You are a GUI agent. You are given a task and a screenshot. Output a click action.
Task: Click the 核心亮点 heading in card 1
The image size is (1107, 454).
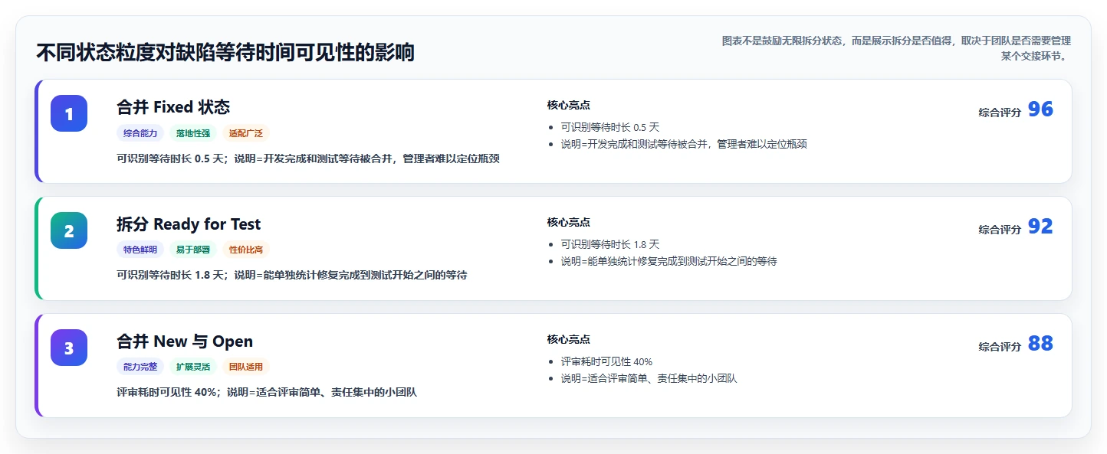point(569,105)
